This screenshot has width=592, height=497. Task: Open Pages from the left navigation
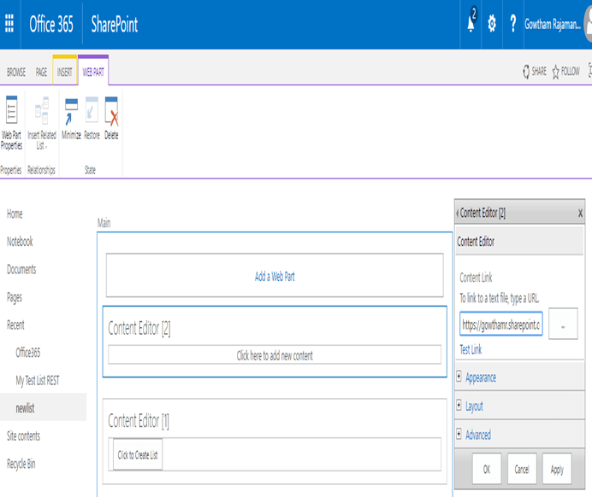pyautogui.click(x=15, y=297)
